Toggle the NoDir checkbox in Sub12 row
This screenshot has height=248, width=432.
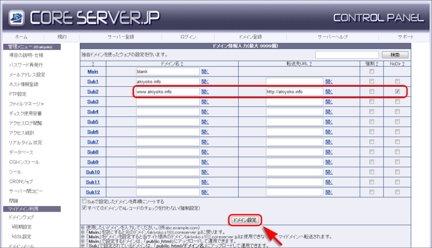(x=397, y=192)
